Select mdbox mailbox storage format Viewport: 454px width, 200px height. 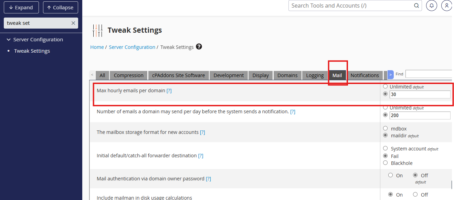point(385,128)
